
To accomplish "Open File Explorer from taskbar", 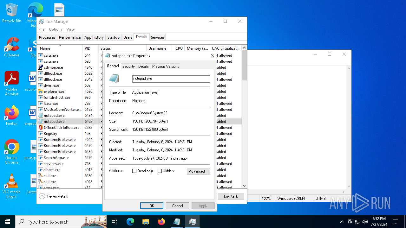I will [x=146, y=222].
